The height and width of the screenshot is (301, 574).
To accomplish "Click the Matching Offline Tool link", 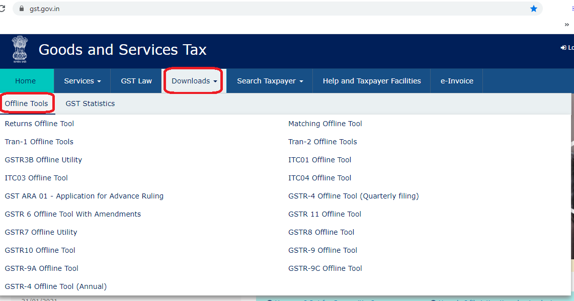I will pos(325,124).
